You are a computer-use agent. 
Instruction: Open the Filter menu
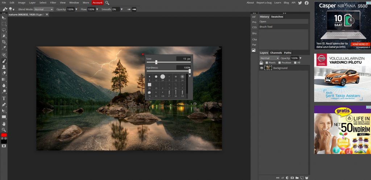coord(53,3)
